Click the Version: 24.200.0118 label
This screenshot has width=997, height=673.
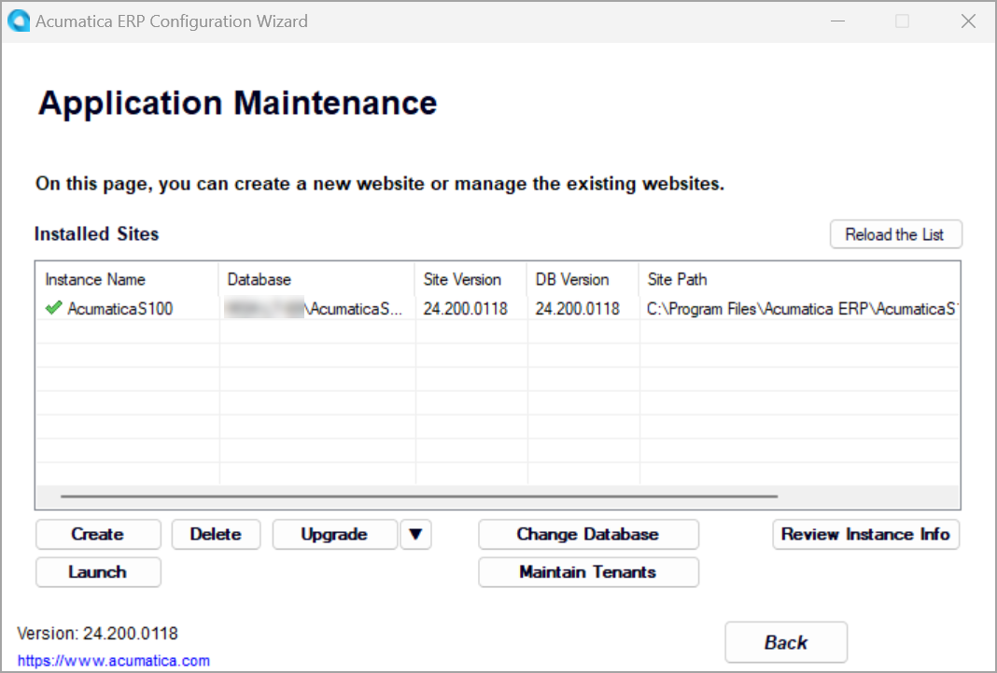(x=97, y=634)
